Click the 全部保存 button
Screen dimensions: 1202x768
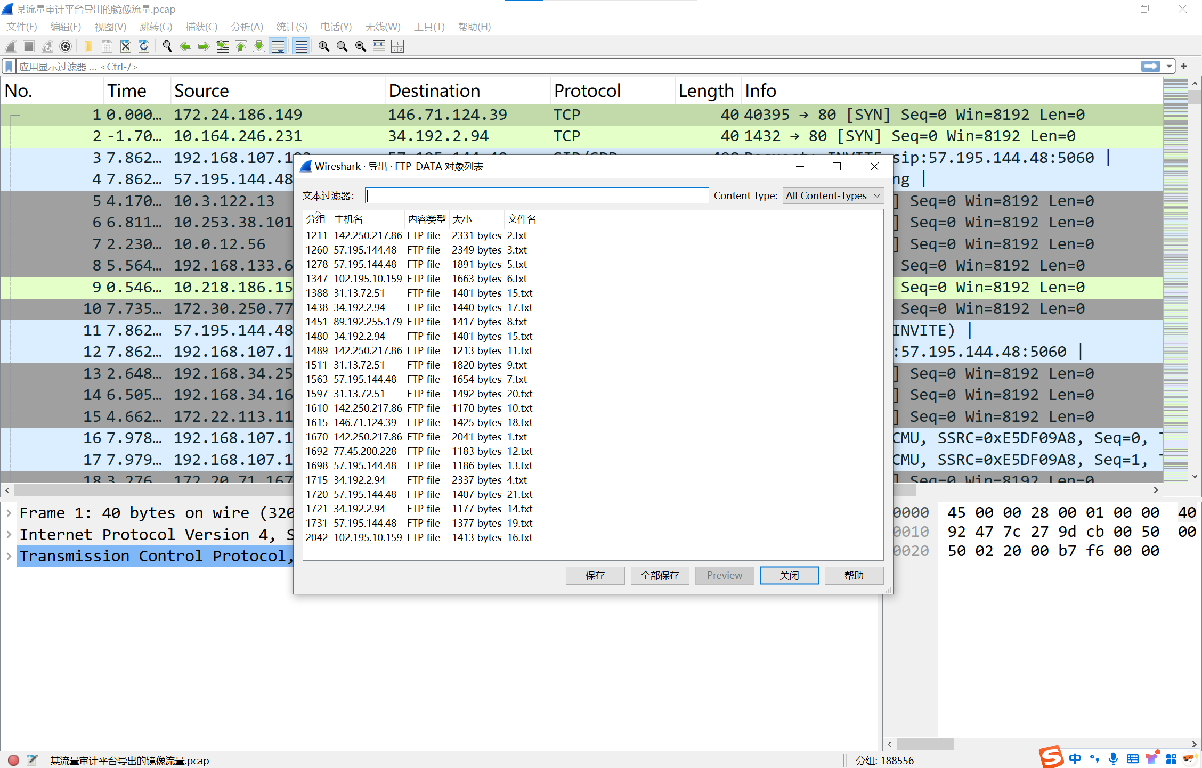[x=660, y=575]
